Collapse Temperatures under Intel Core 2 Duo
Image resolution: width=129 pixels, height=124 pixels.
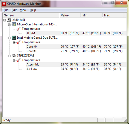(14, 42)
